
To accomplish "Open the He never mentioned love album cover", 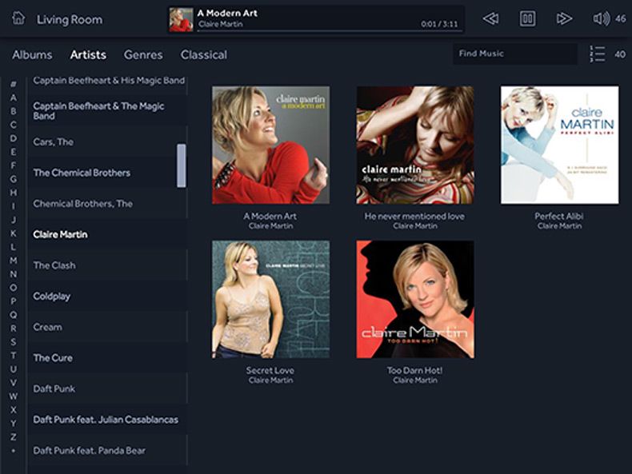I will pyautogui.click(x=415, y=145).
